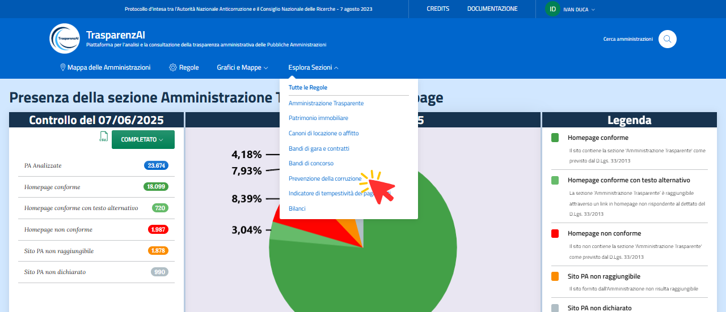Click the 18.099 green badge
Viewport: 726px width, 312px height.
coord(156,187)
